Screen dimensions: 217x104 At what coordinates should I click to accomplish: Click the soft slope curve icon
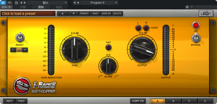pyautogui.click(x=100, y=77)
